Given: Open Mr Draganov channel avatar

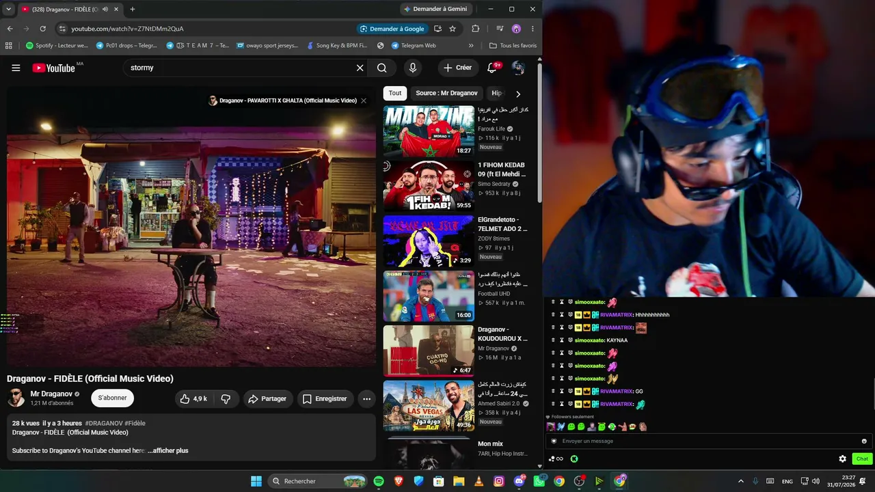Looking at the screenshot, I should click(x=16, y=398).
